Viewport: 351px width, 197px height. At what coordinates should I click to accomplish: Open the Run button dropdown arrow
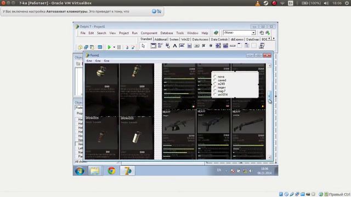[x=114, y=47]
